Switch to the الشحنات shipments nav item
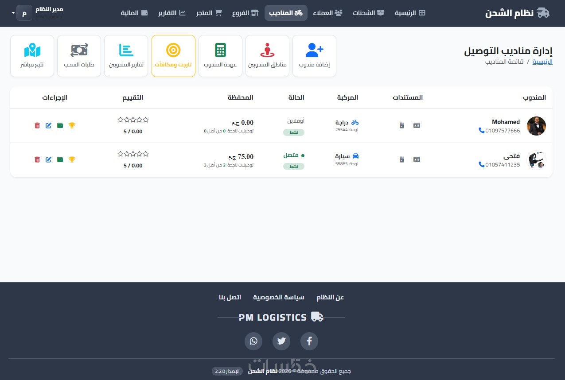 [x=368, y=13]
